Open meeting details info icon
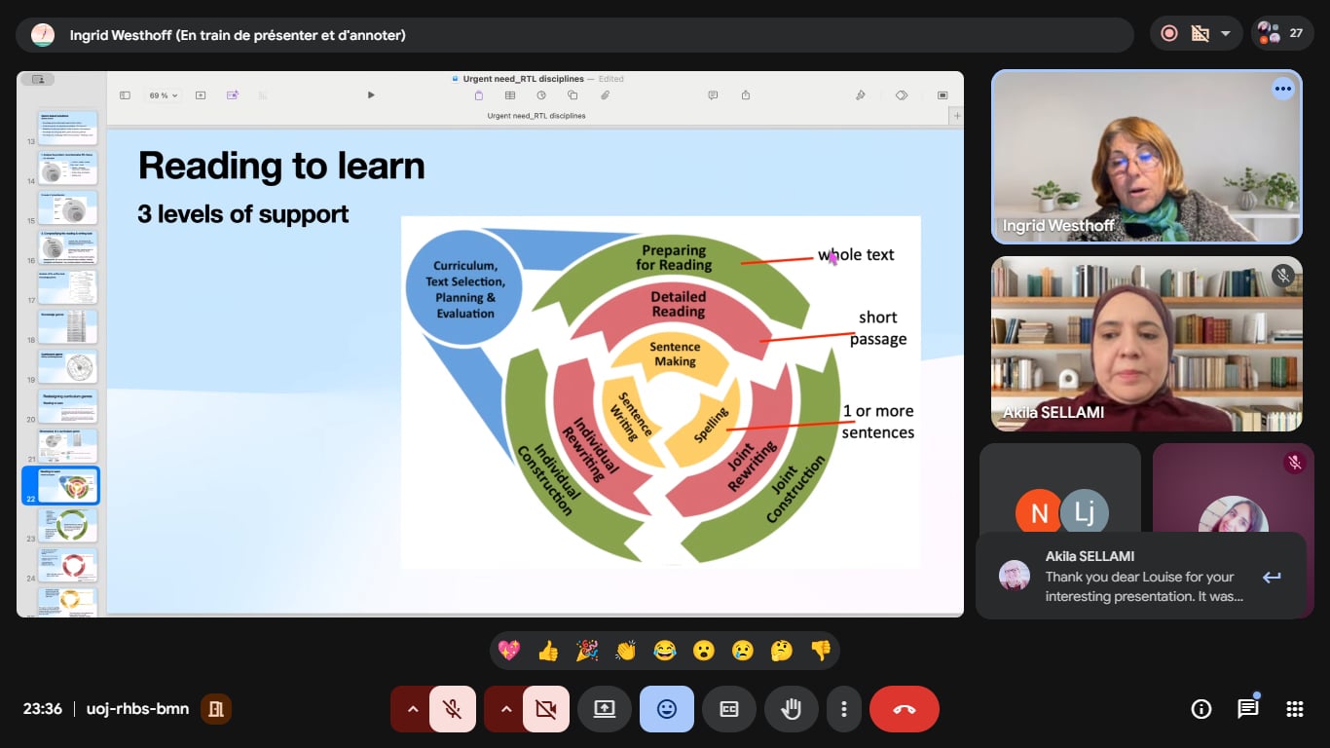The width and height of the screenshot is (1330, 748). pos(1201,709)
